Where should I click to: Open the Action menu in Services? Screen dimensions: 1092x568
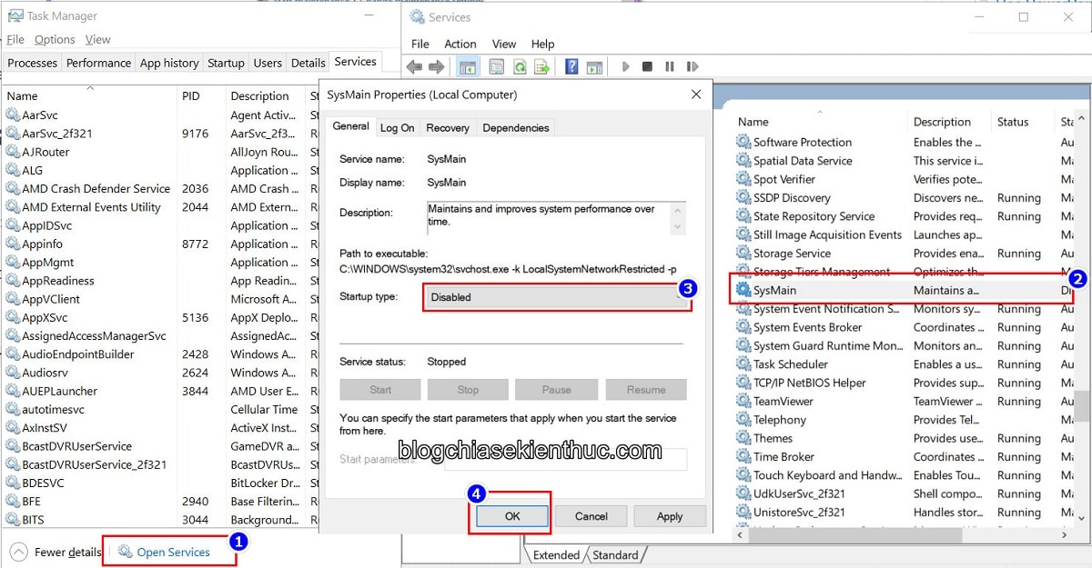(460, 44)
